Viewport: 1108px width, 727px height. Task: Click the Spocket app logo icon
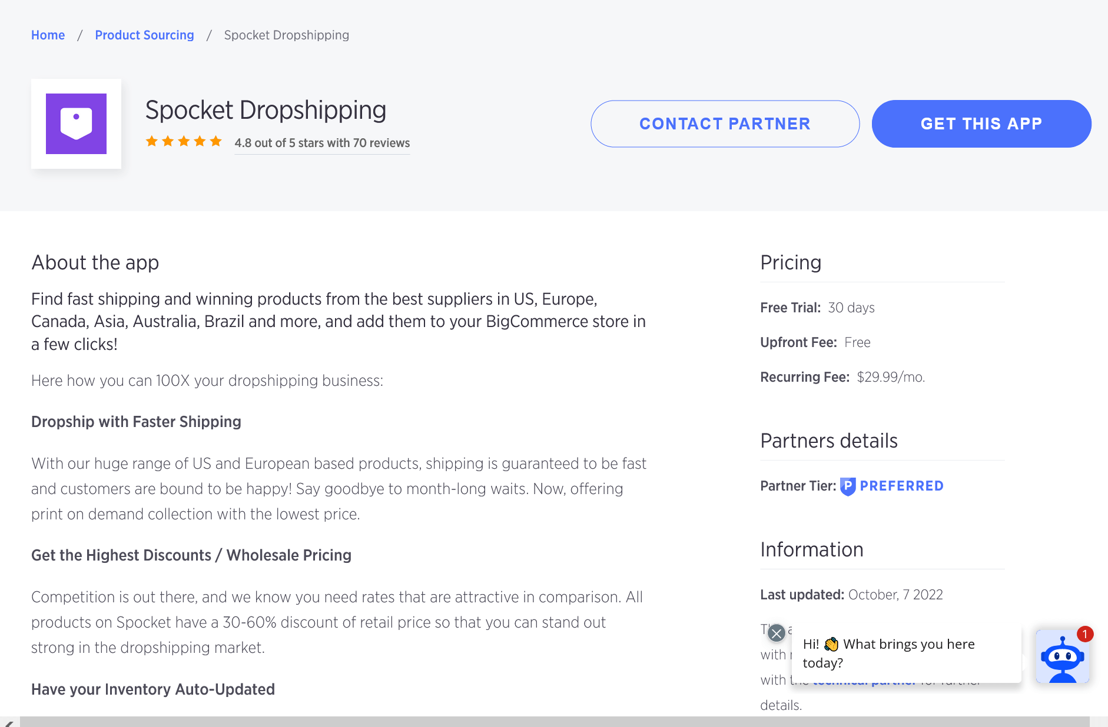76,124
